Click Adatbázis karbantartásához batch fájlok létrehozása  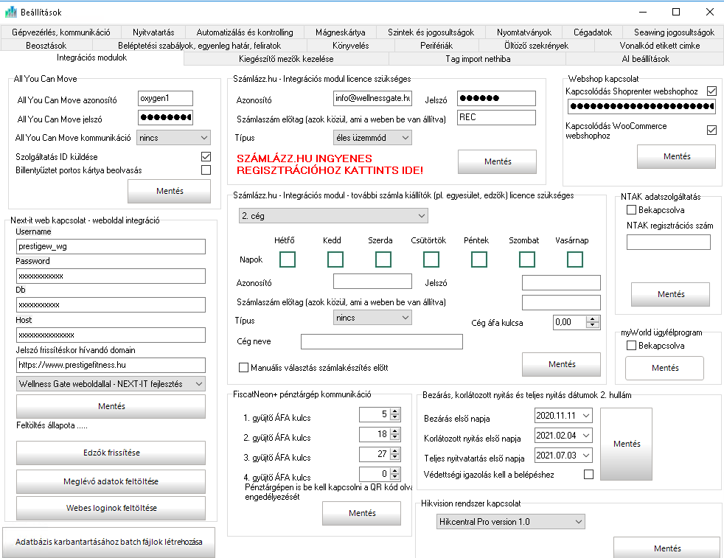(108, 543)
